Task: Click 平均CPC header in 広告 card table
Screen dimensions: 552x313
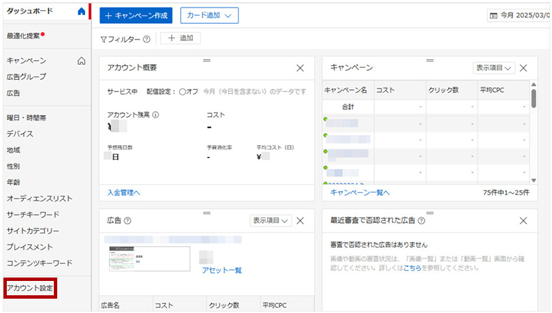Action: [x=275, y=305]
